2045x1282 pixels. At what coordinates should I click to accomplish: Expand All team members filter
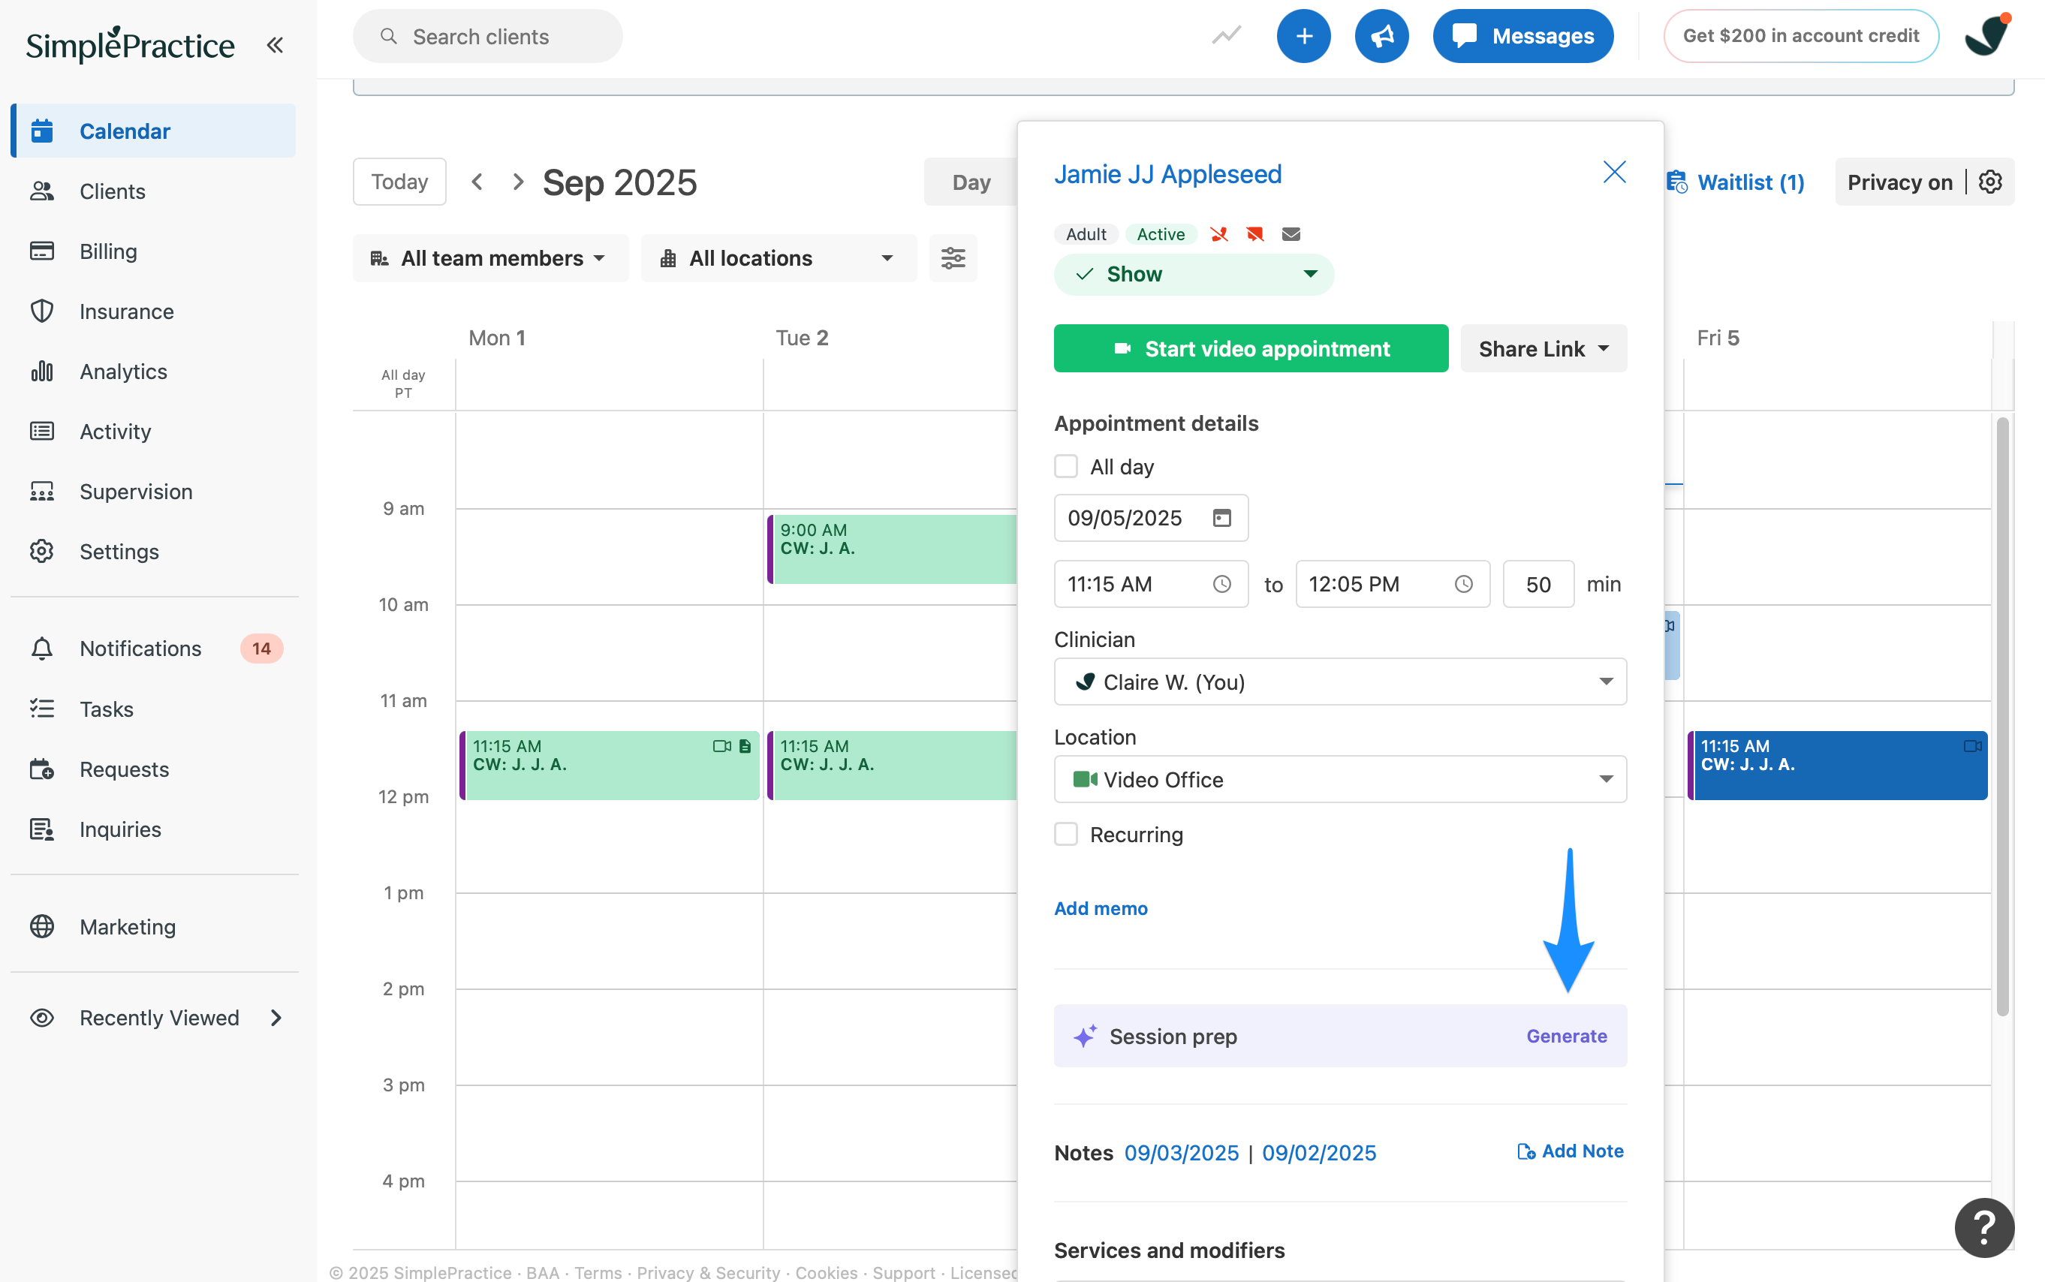(x=490, y=257)
